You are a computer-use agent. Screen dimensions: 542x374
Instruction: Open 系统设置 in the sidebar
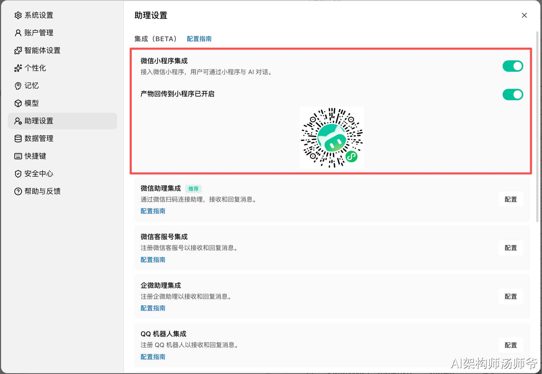click(62, 15)
